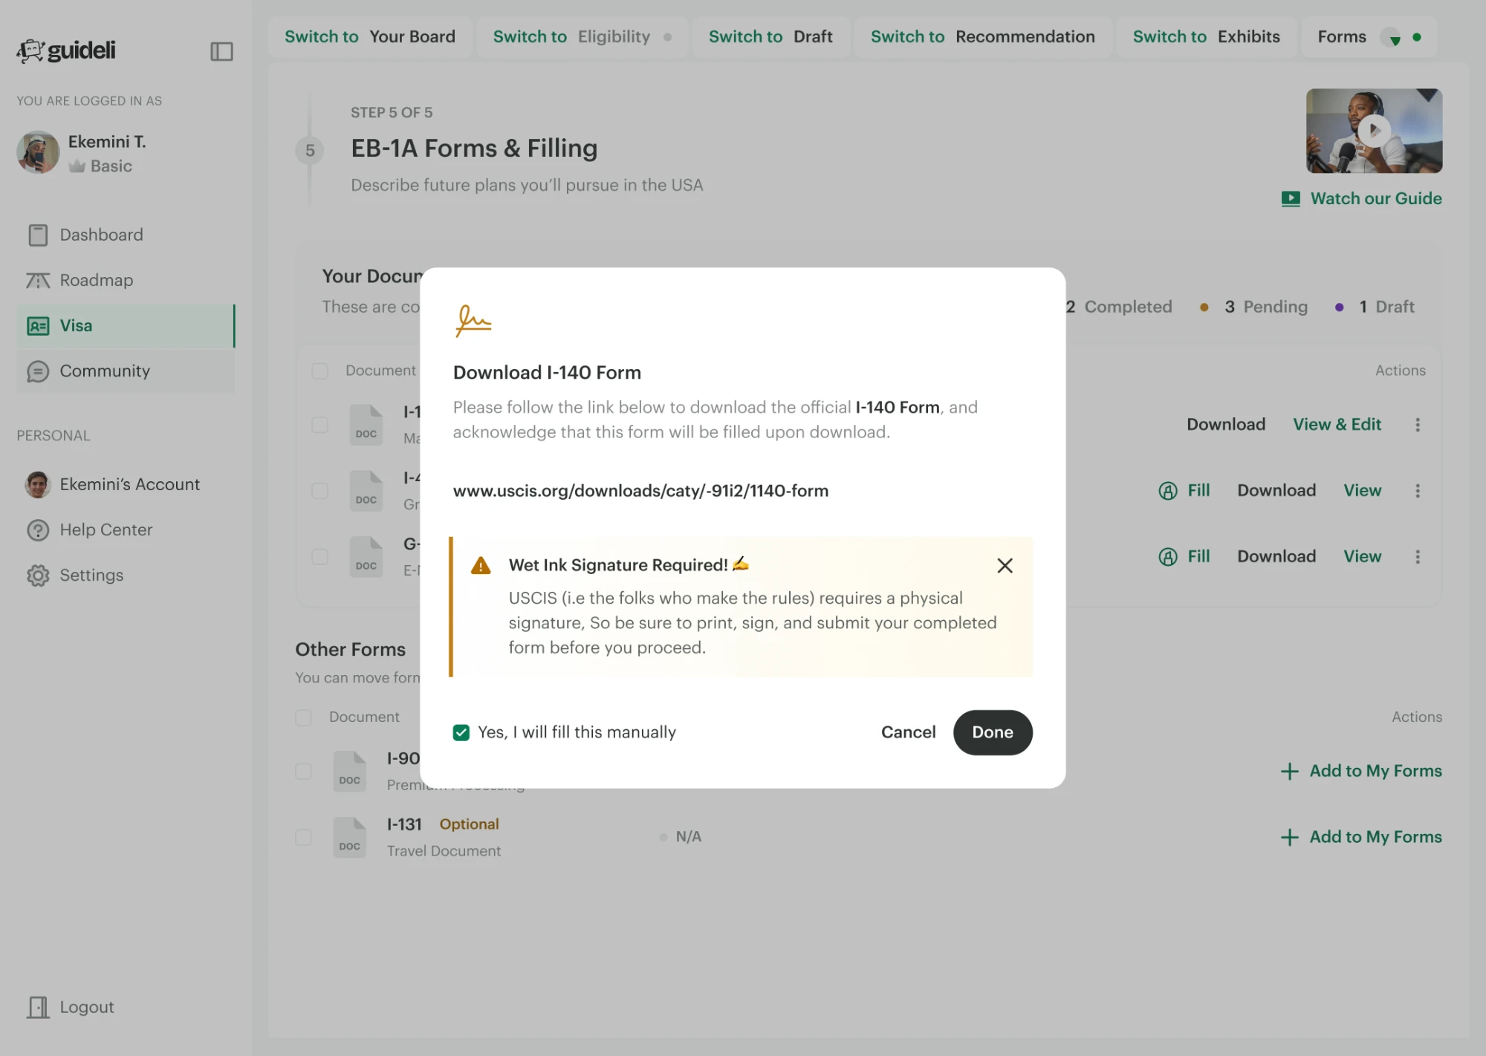Expand the Forms dropdown arrow
The image size is (1486, 1056).
pos(1395,39)
